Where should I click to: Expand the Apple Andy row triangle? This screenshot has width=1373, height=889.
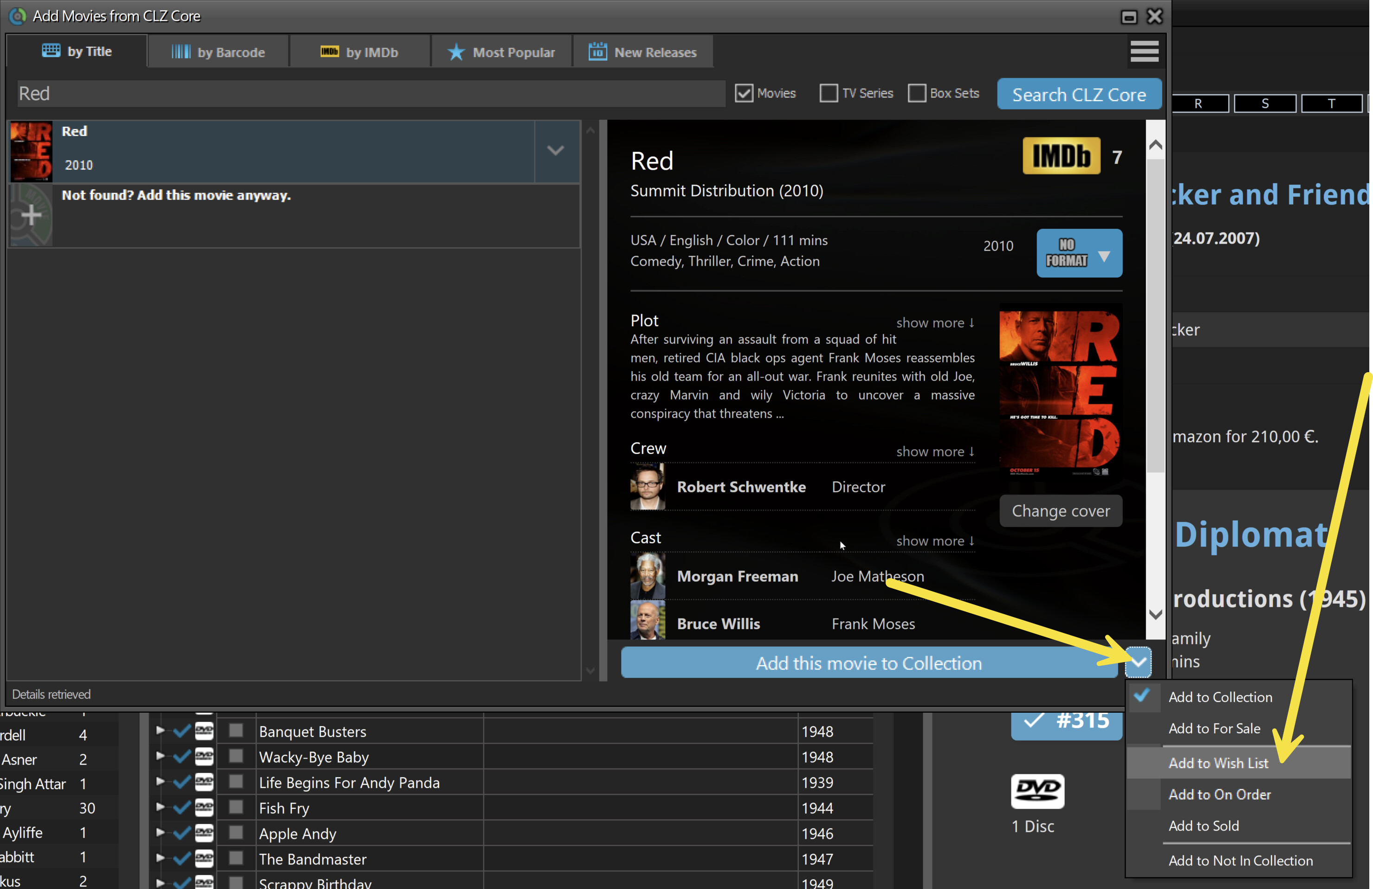click(160, 832)
